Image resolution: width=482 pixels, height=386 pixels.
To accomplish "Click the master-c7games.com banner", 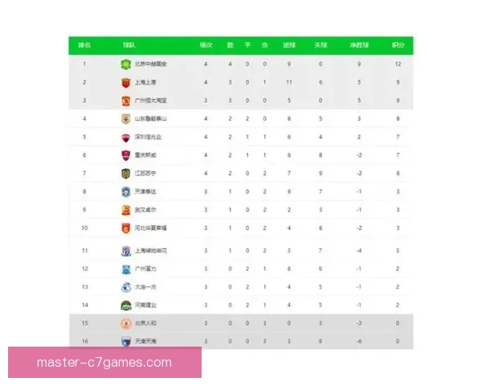I will [104, 363].
